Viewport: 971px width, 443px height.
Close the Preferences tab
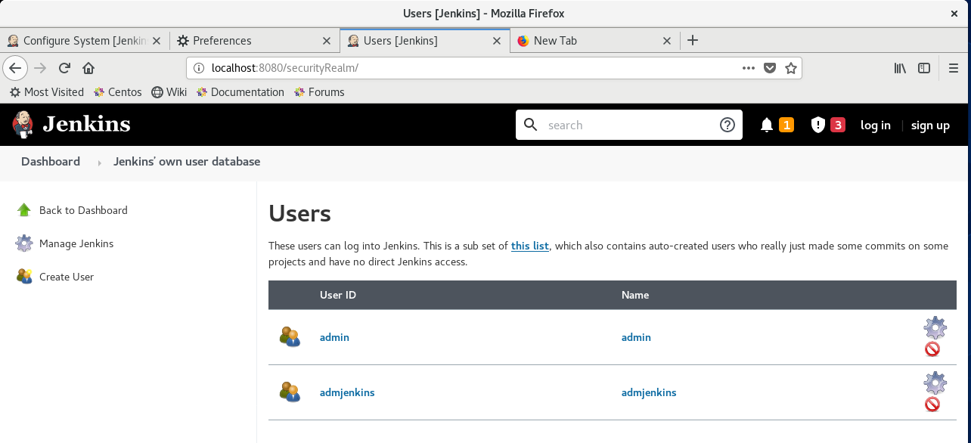(327, 41)
